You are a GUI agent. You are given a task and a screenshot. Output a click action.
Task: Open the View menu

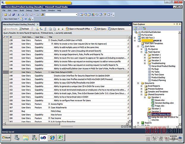15,10
